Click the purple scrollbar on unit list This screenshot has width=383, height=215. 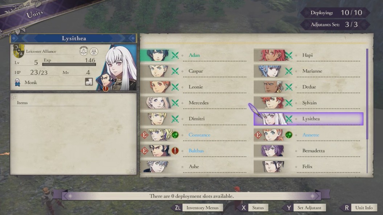[367, 94]
